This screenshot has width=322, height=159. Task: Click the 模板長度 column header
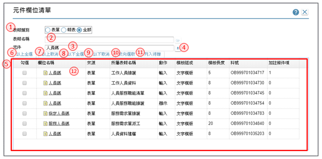coord(217,63)
